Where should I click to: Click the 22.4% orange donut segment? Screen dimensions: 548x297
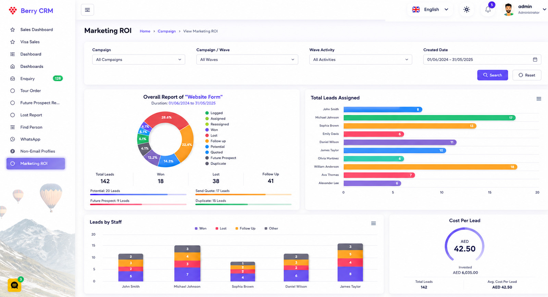[187, 144]
